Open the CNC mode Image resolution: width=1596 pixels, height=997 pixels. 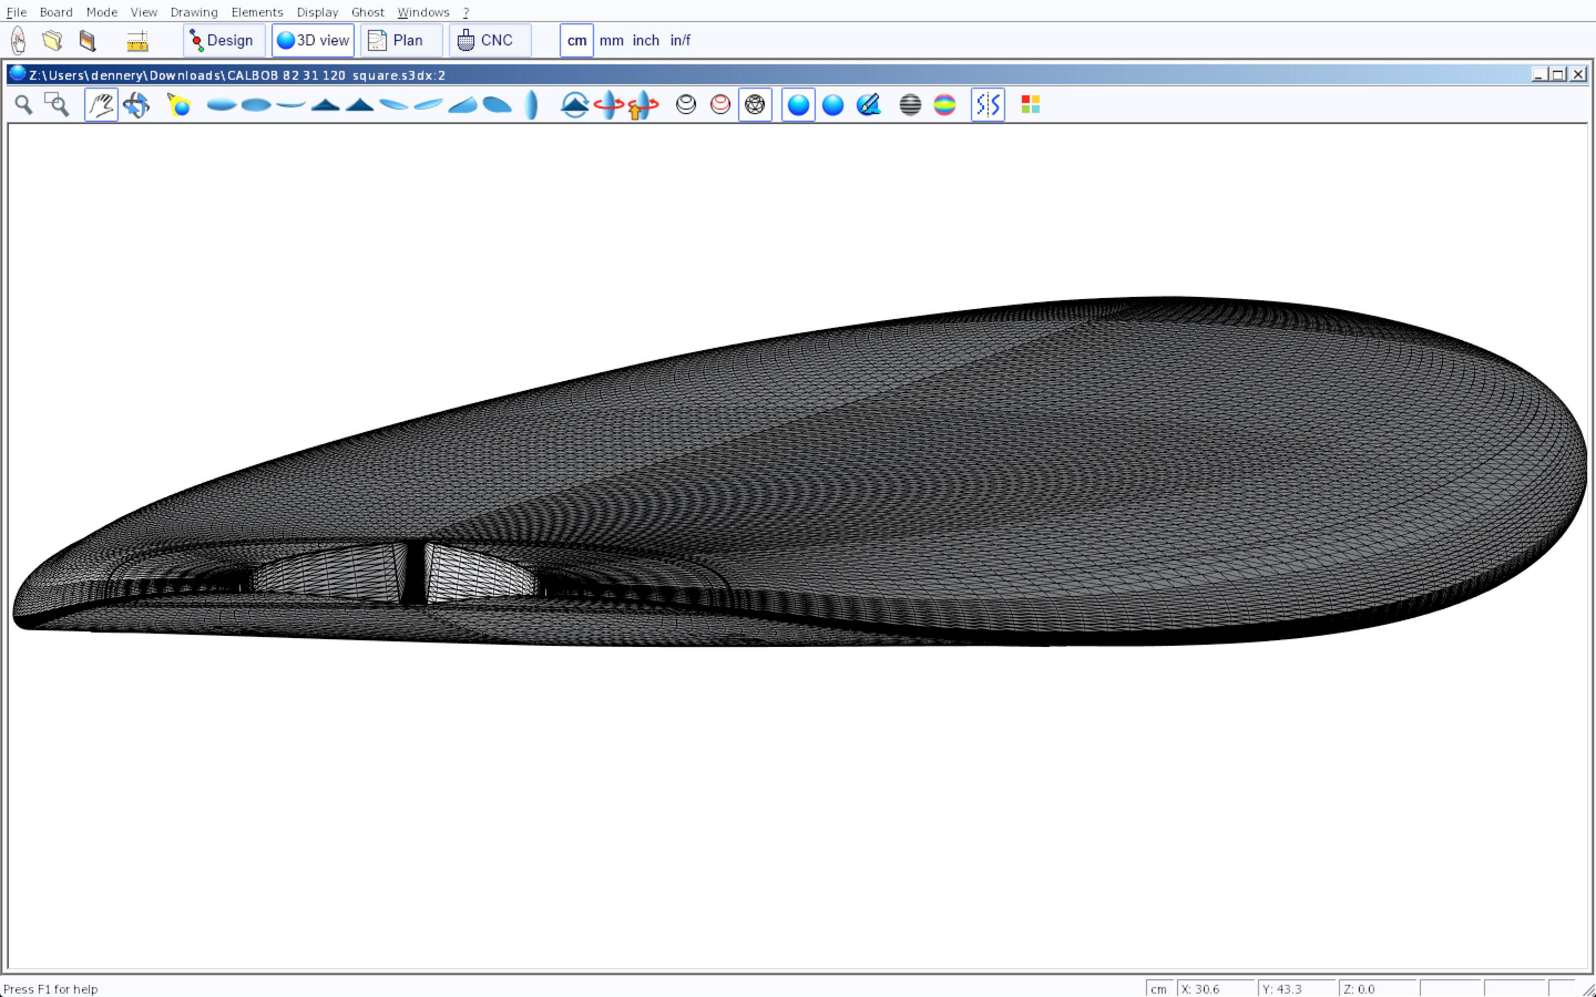click(489, 40)
